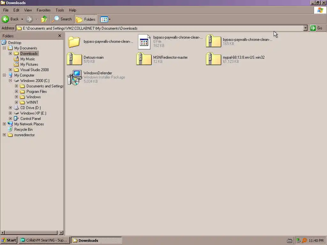Open the Back history dropdown arrow

click(22, 19)
